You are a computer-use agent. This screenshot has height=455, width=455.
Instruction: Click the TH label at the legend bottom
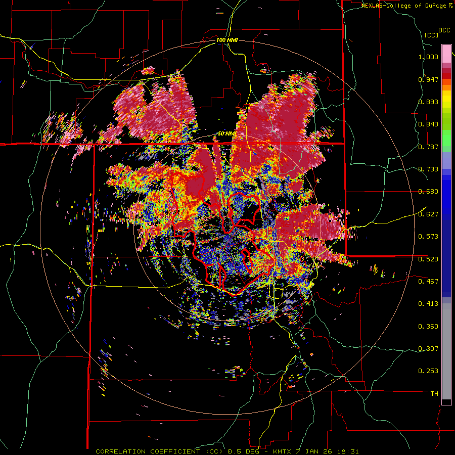434,394
